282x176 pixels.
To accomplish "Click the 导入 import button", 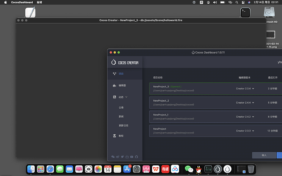I will [x=264, y=155].
